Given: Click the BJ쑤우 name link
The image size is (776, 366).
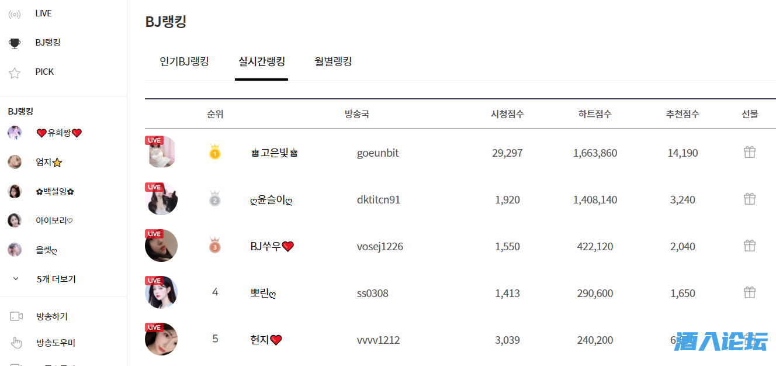Looking at the screenshot, I should [x=272, y=247].
